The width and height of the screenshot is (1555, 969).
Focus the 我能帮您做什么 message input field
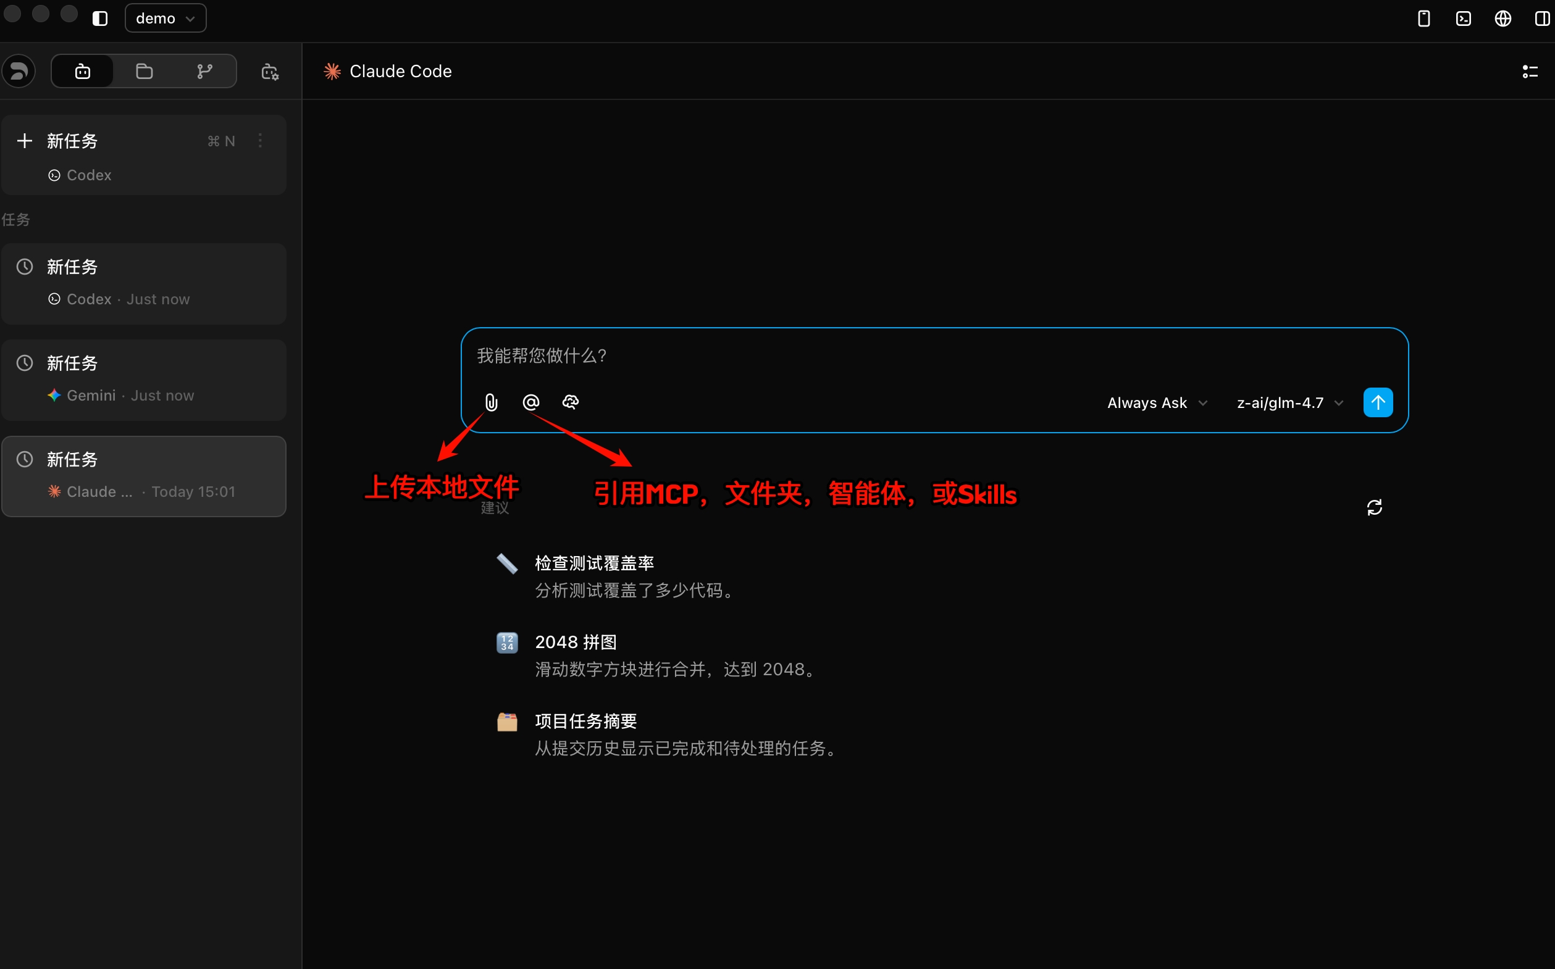pos(898,356)
